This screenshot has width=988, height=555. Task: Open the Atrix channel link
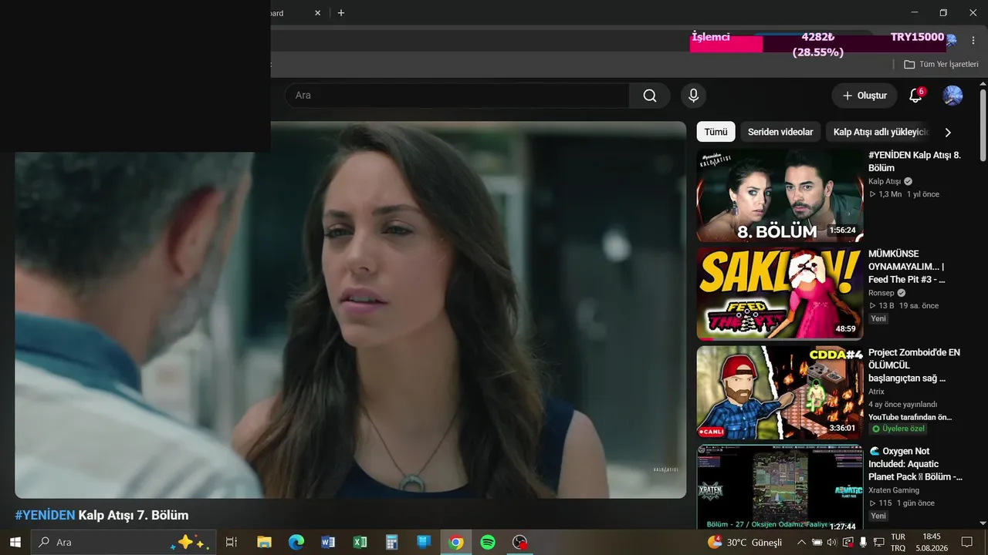click(876, 392)
